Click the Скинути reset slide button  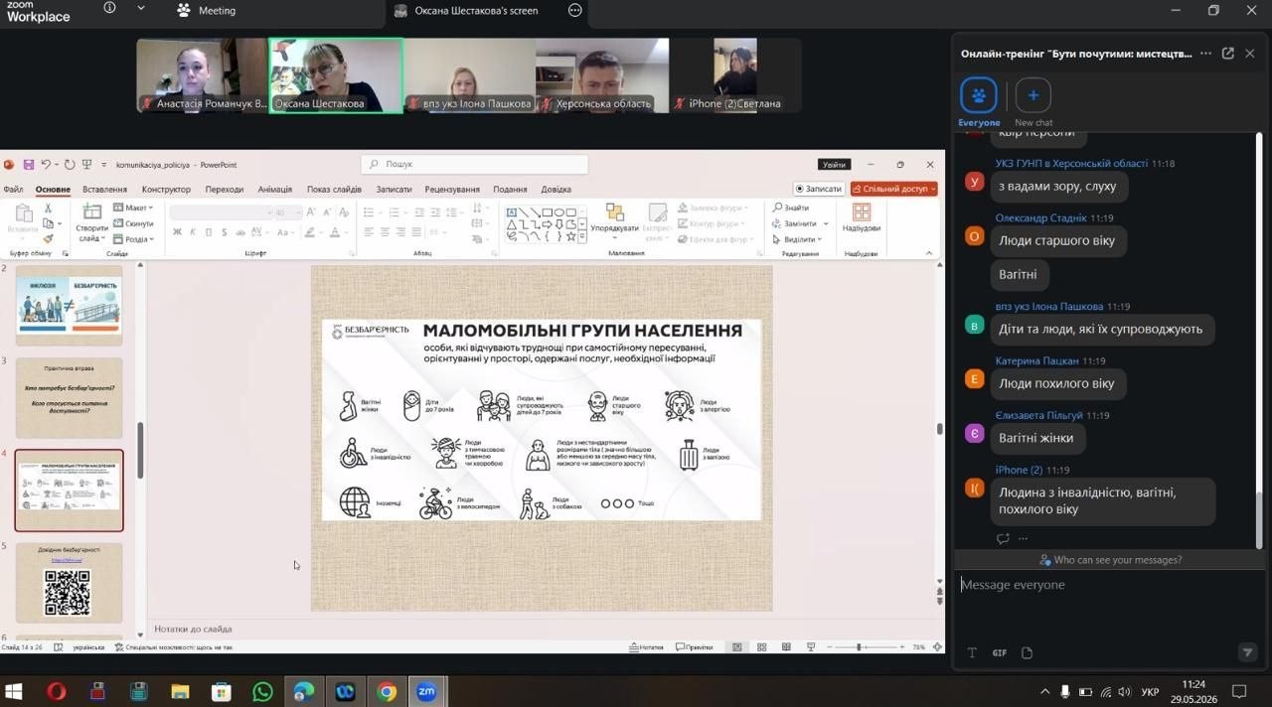133,223
